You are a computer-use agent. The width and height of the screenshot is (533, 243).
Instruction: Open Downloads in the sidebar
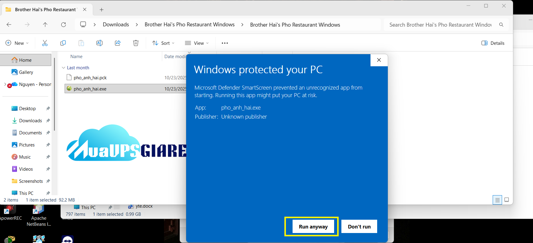tap(30, 120)
